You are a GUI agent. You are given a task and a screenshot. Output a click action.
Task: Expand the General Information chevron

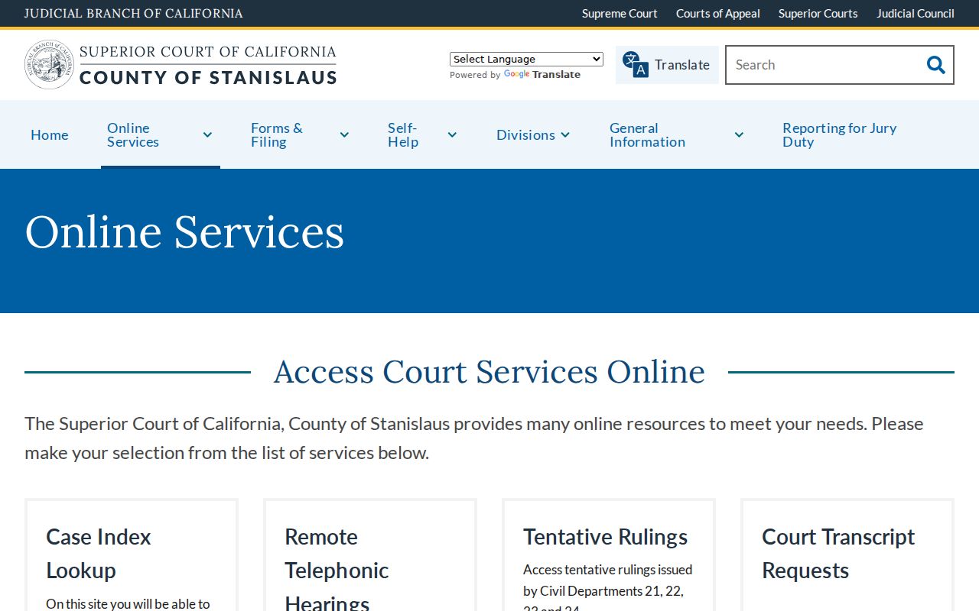click(x=739, y=135)
